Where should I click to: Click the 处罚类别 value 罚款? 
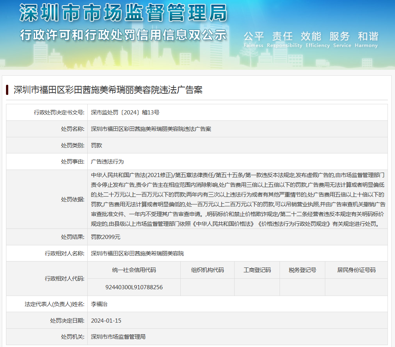97,145
